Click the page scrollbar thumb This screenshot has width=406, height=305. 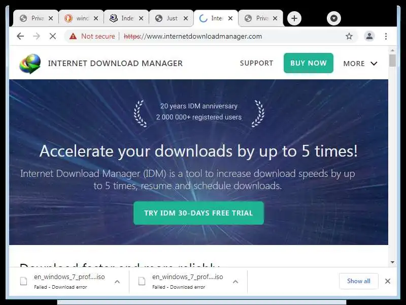(x=392, y=60)
